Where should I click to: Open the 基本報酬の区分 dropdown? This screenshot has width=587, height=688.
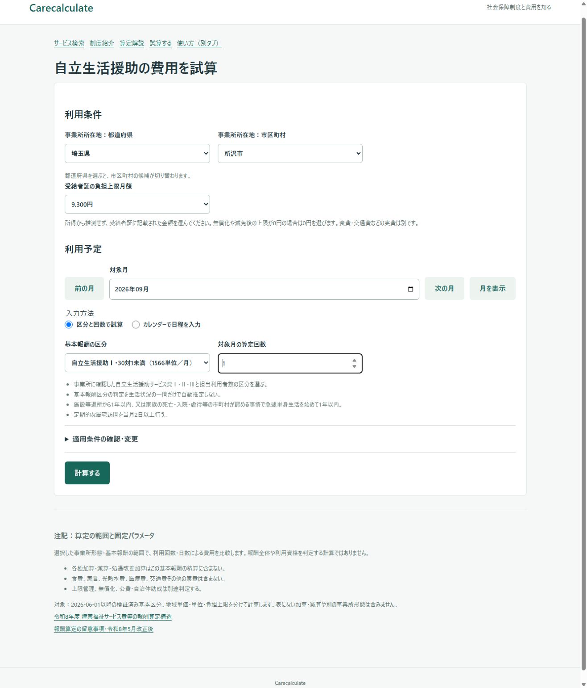point(137,363)
